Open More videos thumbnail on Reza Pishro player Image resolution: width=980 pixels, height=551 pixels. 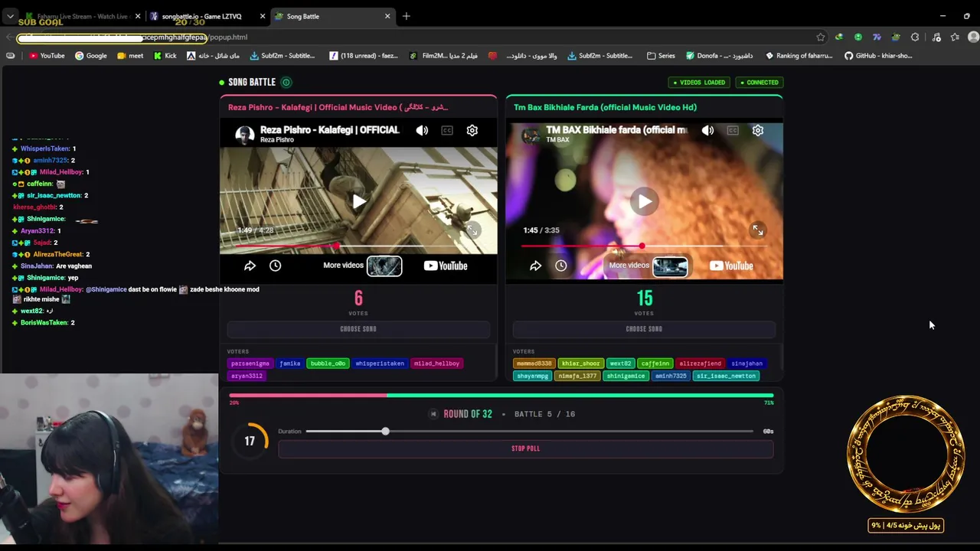click(384, 266)
